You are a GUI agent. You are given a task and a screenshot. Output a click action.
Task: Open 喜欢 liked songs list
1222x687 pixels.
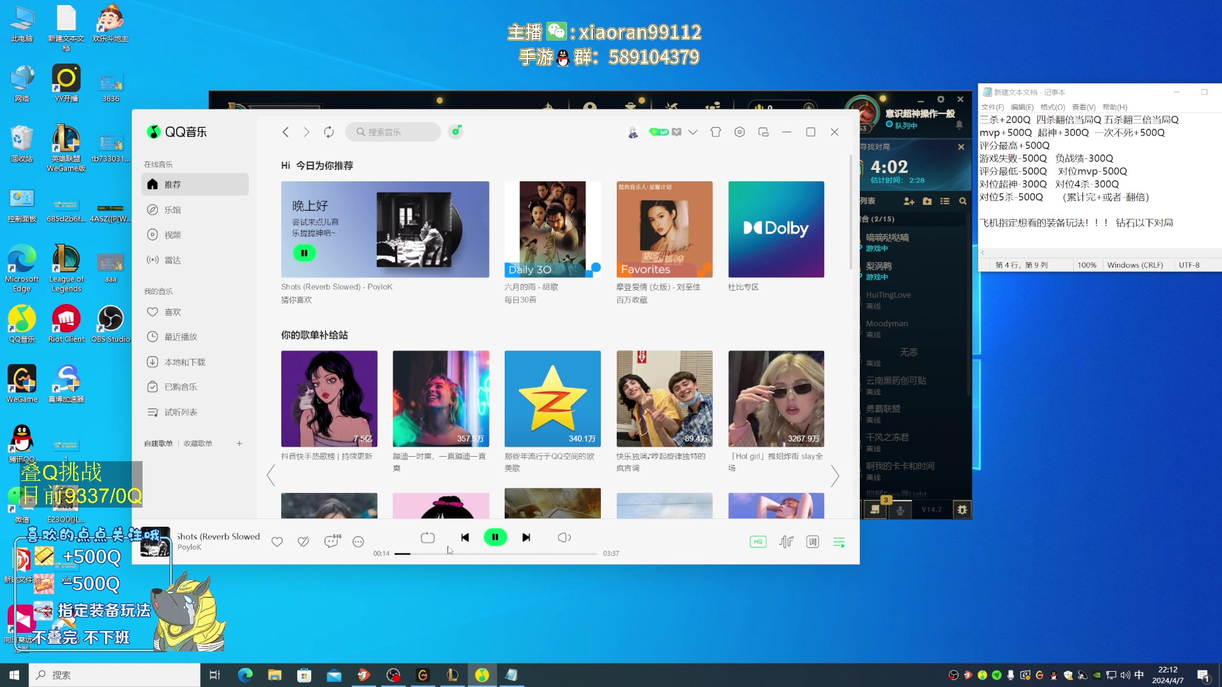(195, 312)
